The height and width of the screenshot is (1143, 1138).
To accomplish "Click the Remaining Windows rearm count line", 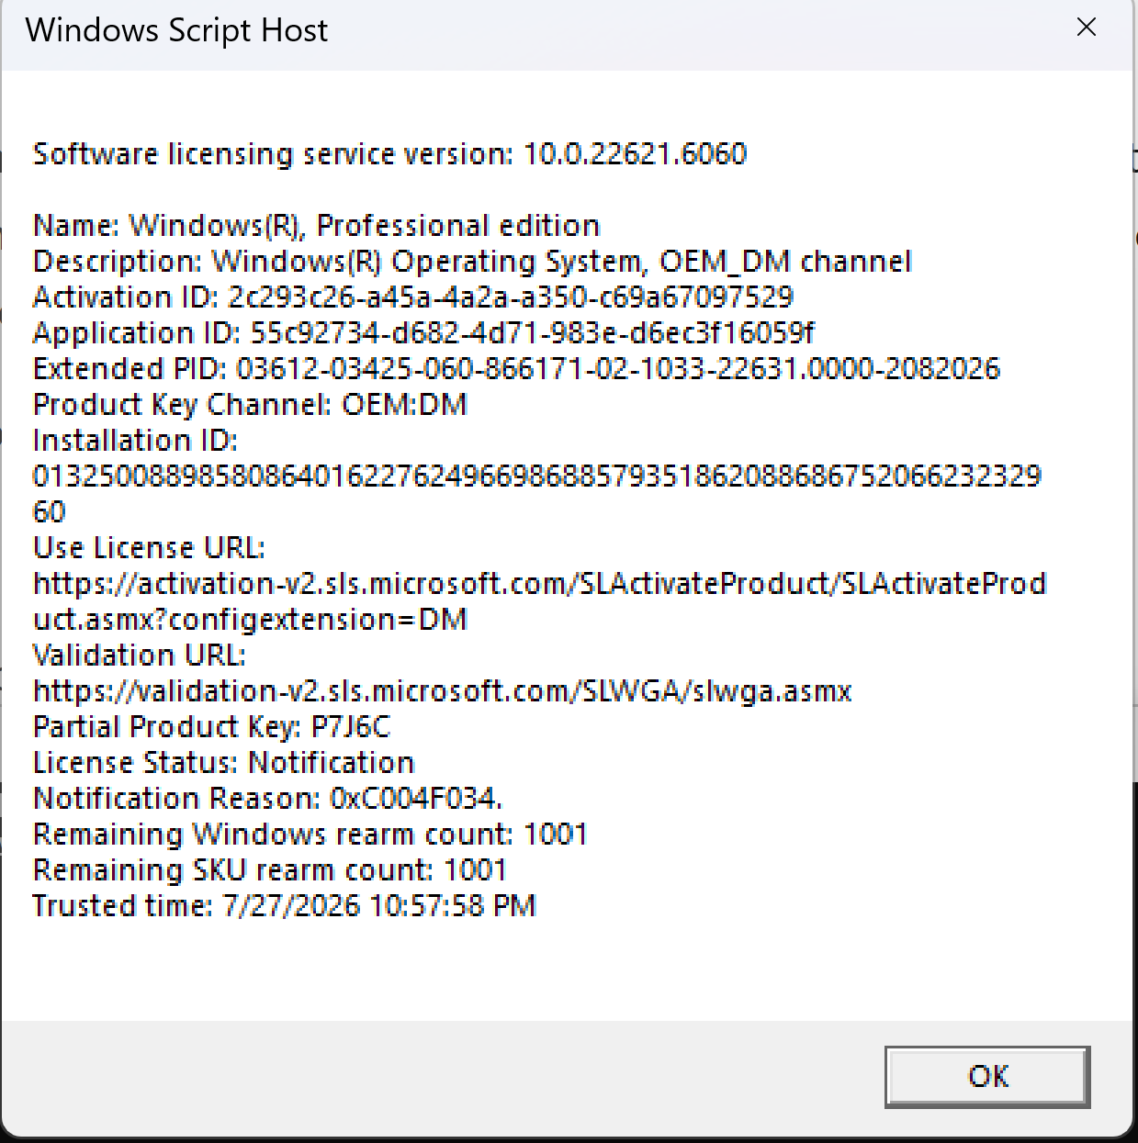I will [310, 834].
